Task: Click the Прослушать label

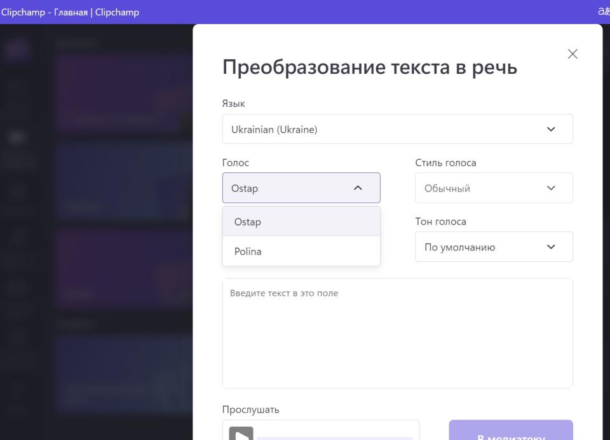Action: point(250,409)
